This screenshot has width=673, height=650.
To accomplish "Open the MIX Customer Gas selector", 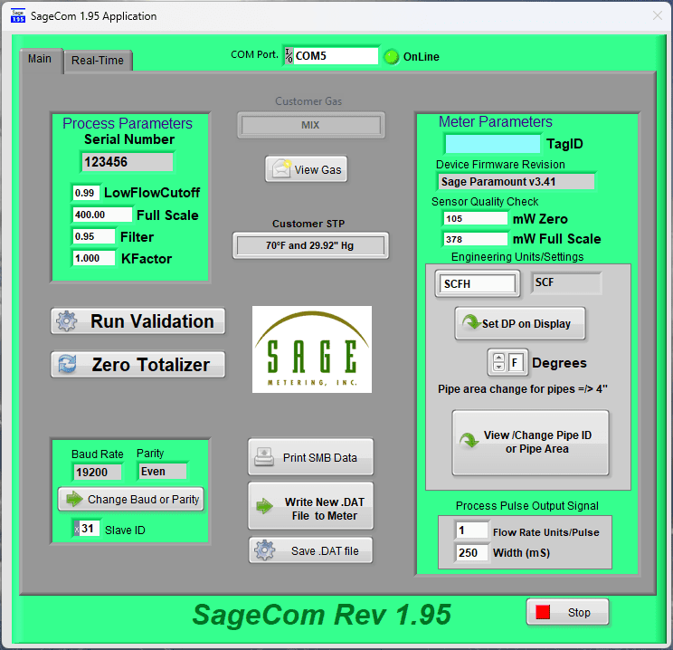I will [311, 125].
